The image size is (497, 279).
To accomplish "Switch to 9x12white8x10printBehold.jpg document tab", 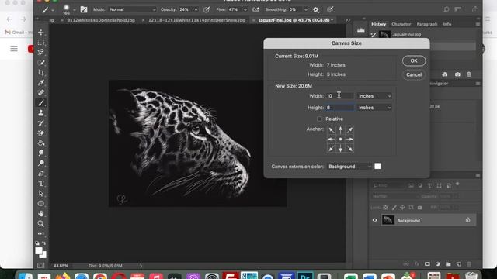I will click(101, 20).
